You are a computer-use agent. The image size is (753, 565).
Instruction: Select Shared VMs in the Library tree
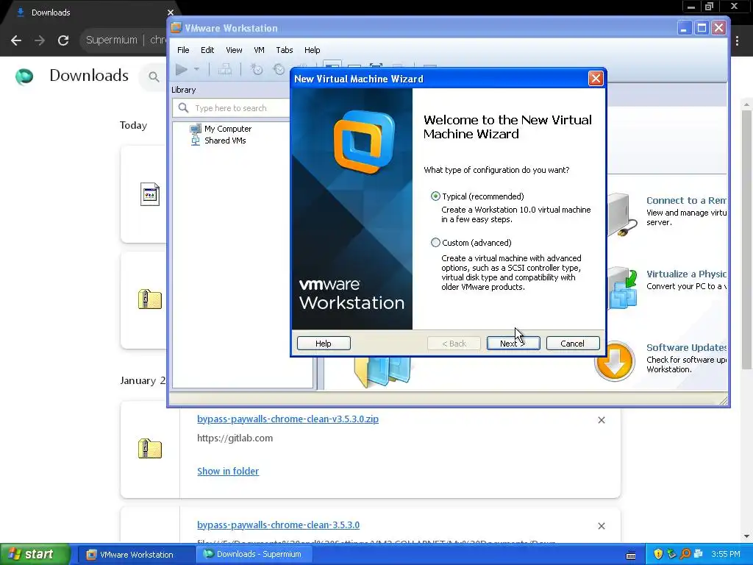click(x=225, y=141)
